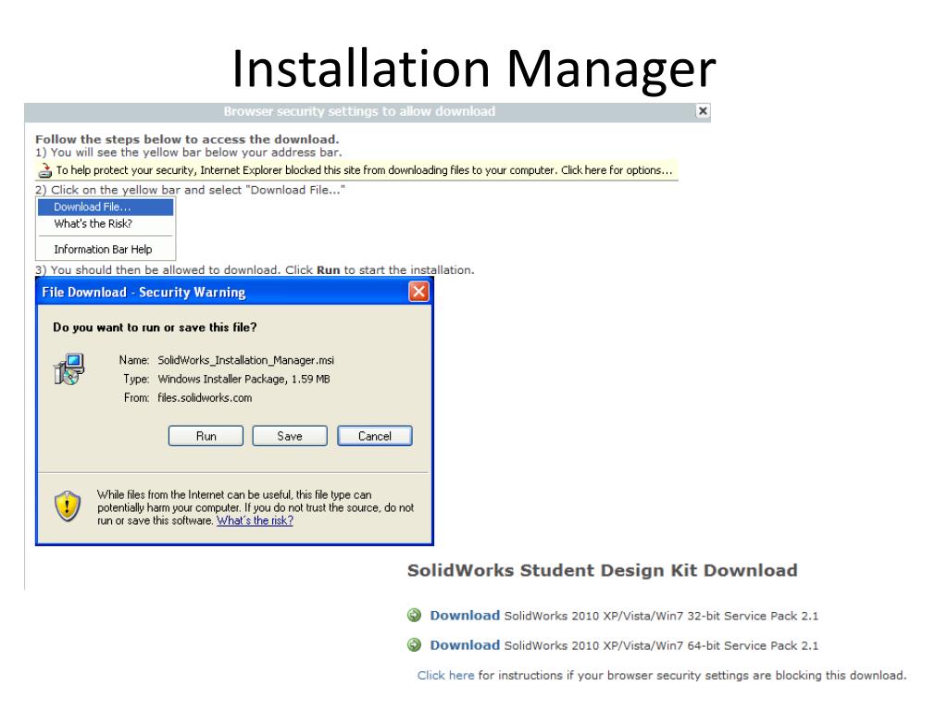948x711 pixels.
Task: Click the Run button in security warning
Action: point(206,436)
